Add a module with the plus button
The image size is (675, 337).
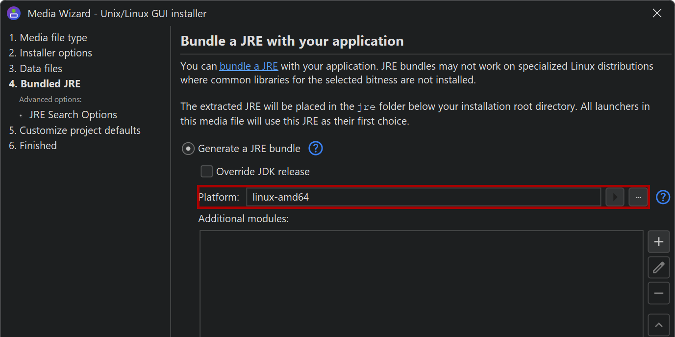coord(658,242)
